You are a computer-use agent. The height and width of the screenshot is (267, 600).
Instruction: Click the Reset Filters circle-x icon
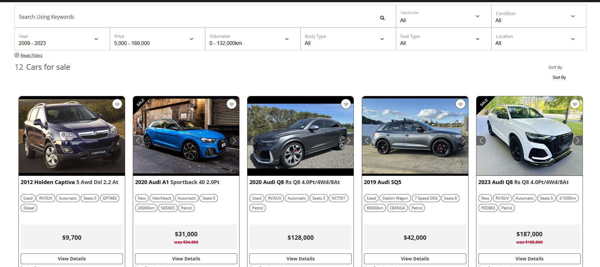[x=17, y=55]
